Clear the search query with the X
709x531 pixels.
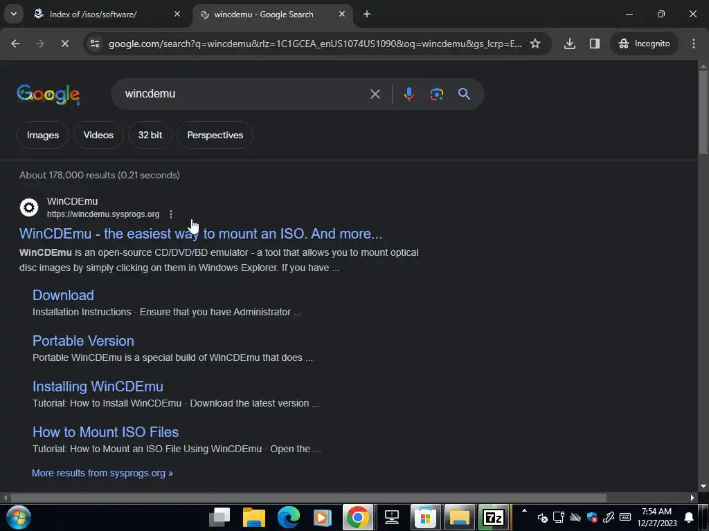pyautogui.click(x=375, y=94)
